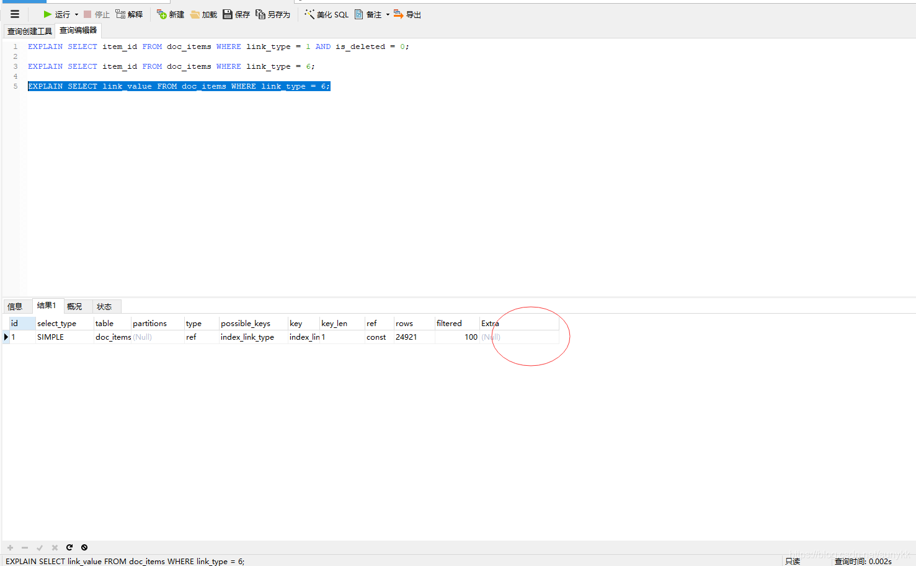Viewport: 916px width, 566px height.
Task: Select the 24921 rows cell
Action: (x=414, y=337)
